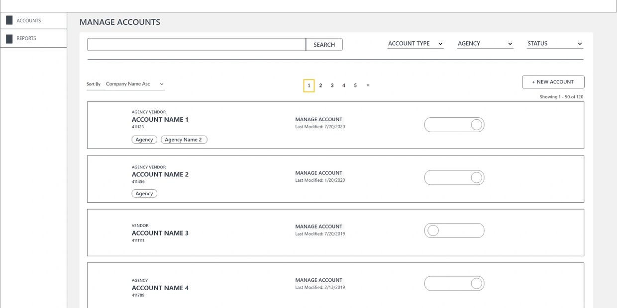Create a new account with + New Account
The height and width of the screenshot is (308, 617).
point(553,82)
